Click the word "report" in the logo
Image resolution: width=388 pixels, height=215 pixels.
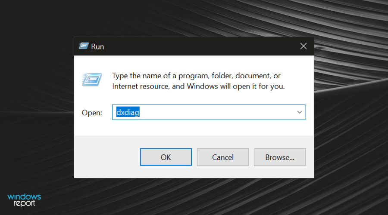point(24,203)
